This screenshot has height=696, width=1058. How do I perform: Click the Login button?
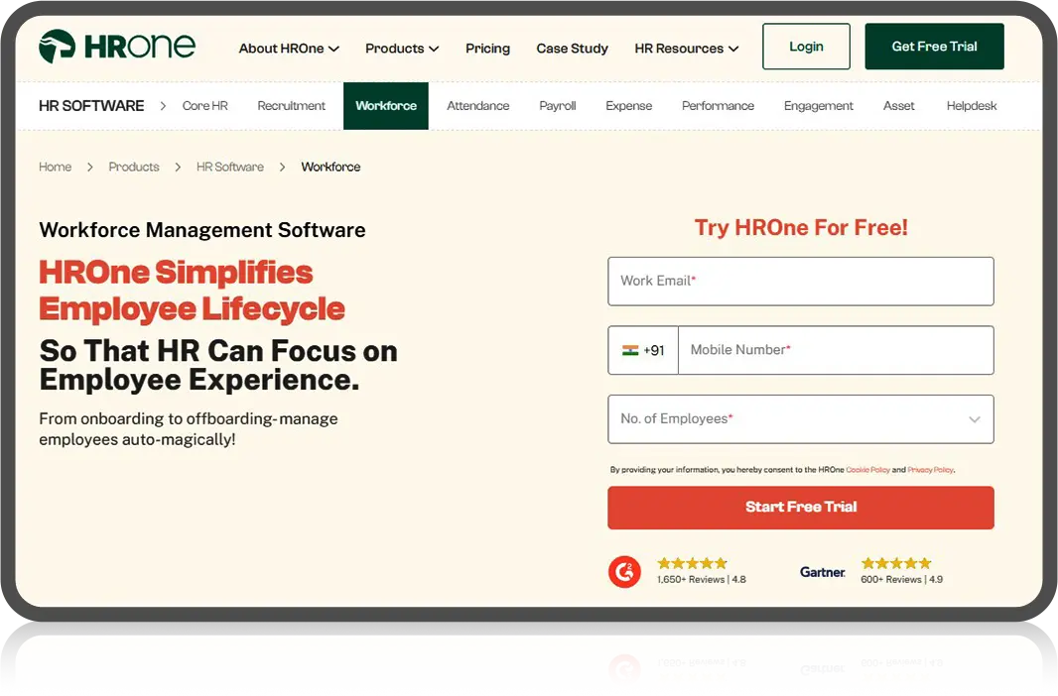[806, 46]
